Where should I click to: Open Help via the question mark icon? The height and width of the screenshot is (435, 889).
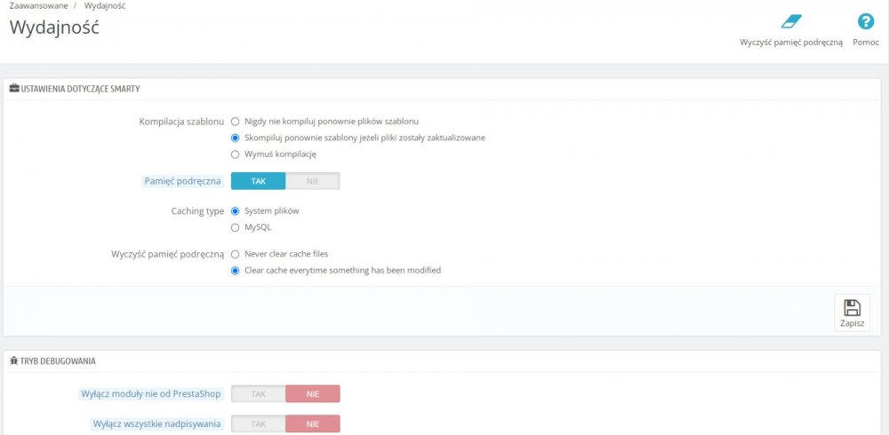(x=865, y=22)
